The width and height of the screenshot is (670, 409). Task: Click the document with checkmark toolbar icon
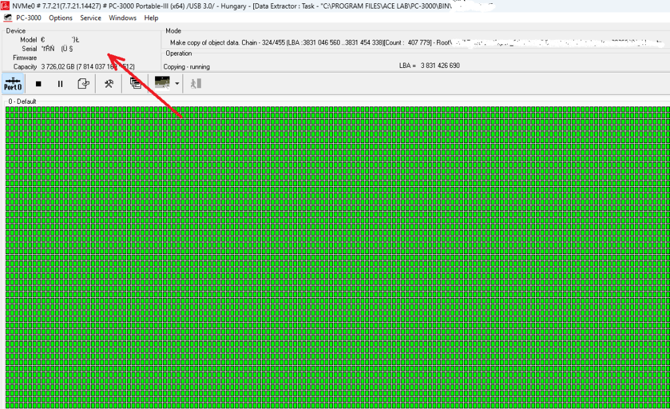pos(83,84)
